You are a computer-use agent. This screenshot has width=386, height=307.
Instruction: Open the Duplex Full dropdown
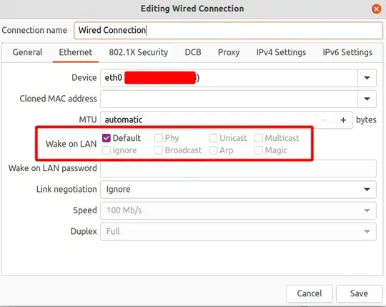(238, 231)
